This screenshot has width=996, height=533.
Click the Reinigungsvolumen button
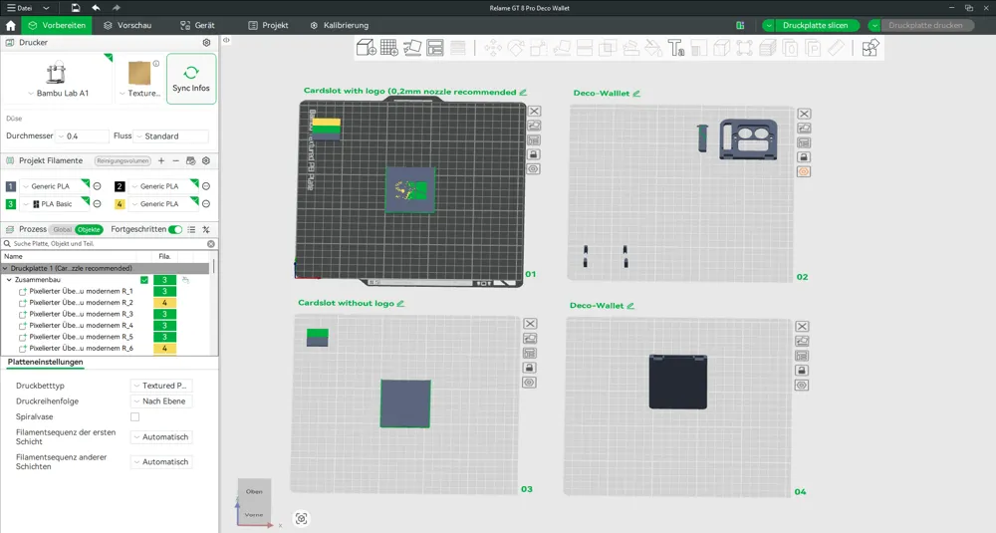124,160
